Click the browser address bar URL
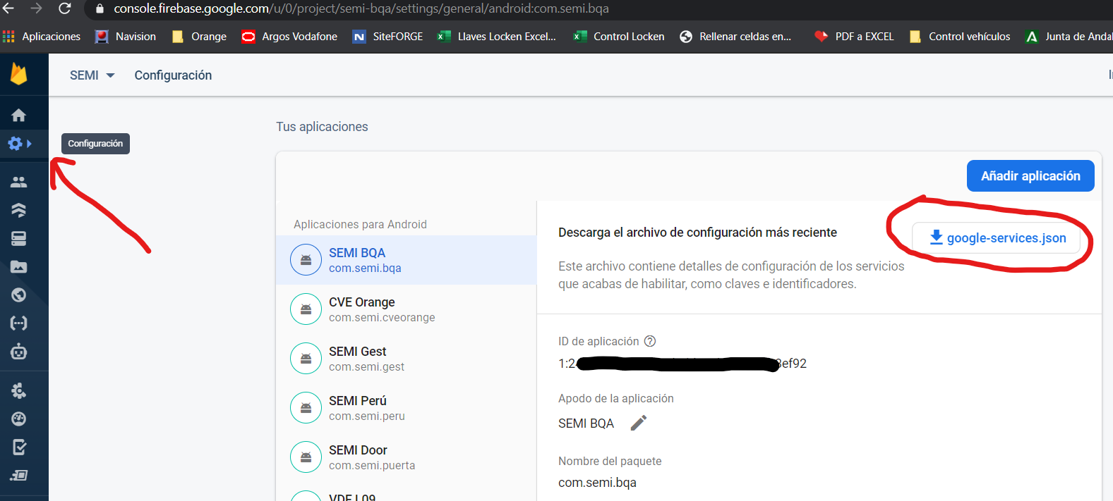This screenshot has height=501, width=1113. click(x=361, y=9)
